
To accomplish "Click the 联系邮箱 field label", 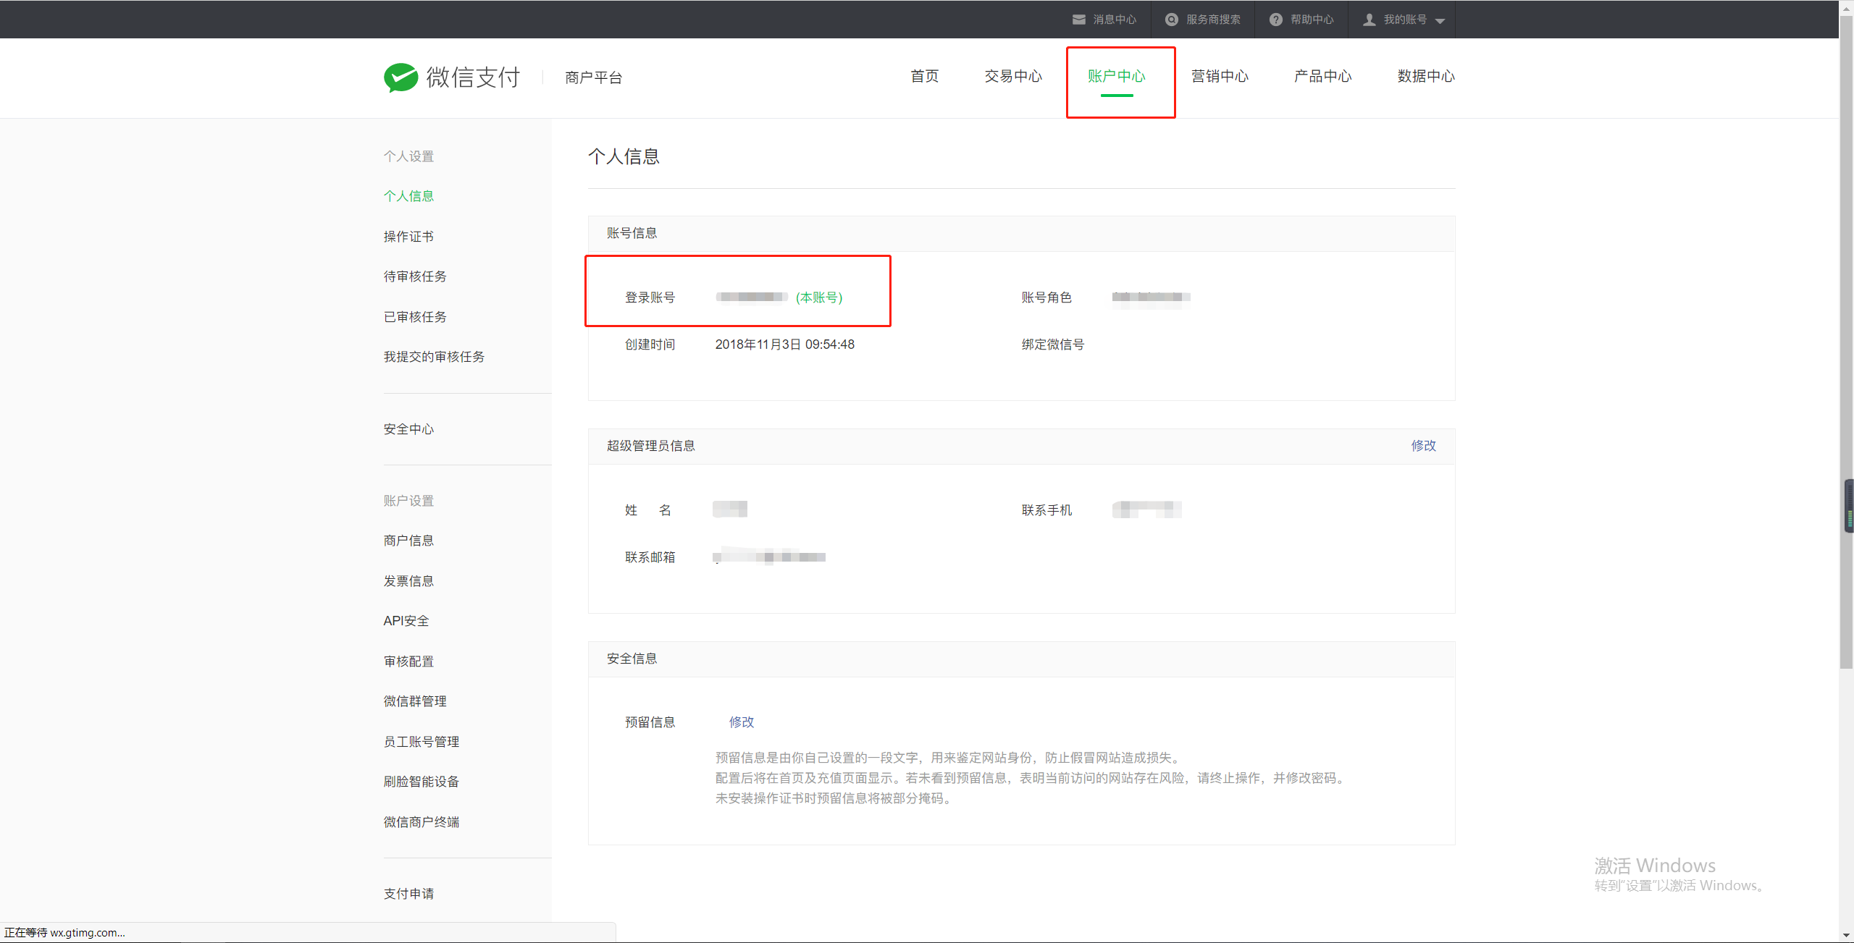I will (x=650, y=557).
